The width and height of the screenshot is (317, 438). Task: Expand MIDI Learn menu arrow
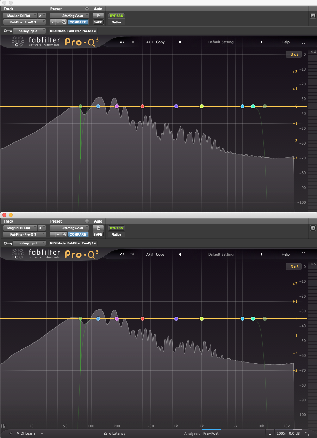pos(42,433)
